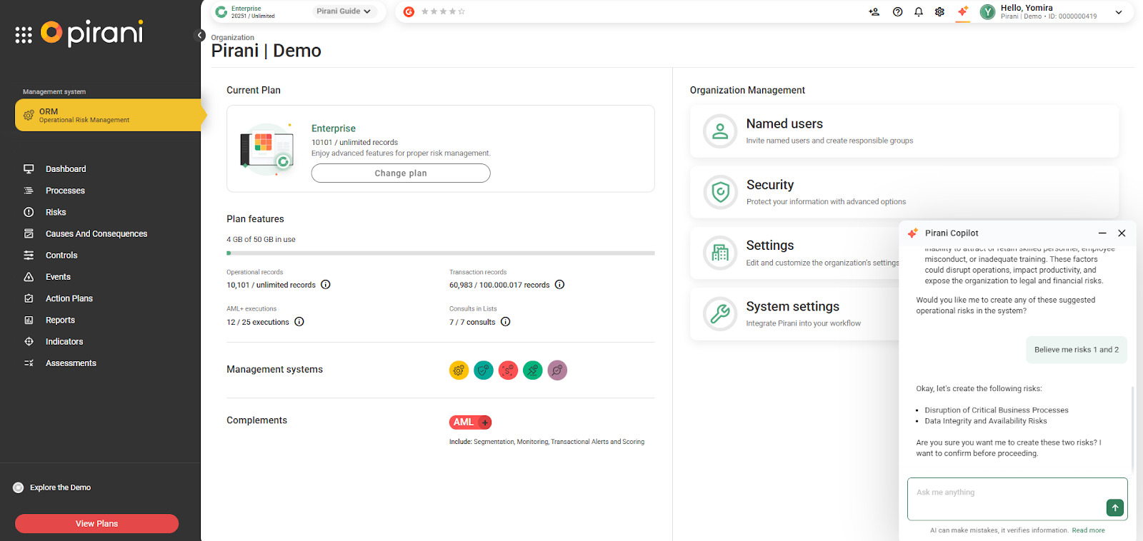Open the Settings organization card
Viewport: 1143px width, 541px height.
pos(794,253)
